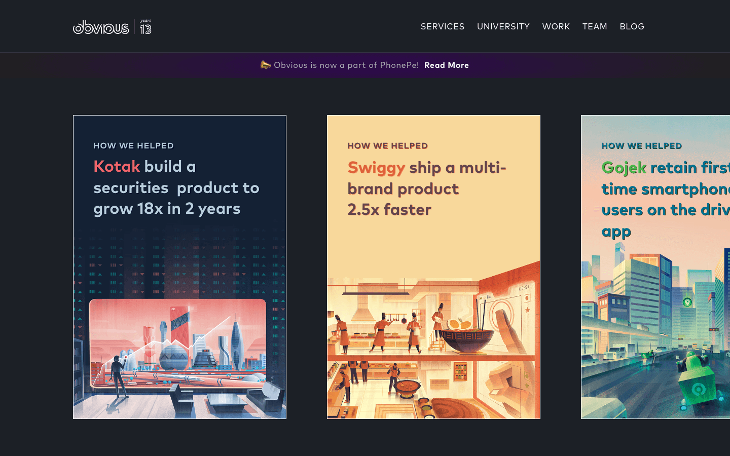Screen dimensions: 730x456
Task: Open the Kotak case study card
Action: [179, 267]
